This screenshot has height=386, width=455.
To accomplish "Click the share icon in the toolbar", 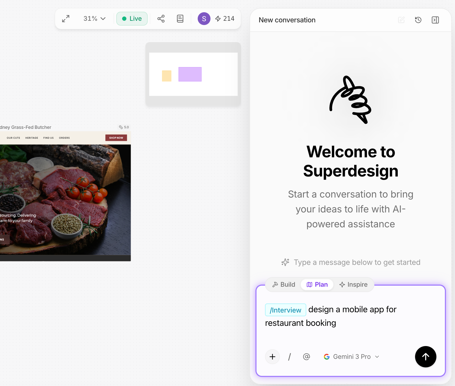I will pyautogui.click(x=161, y=19).
